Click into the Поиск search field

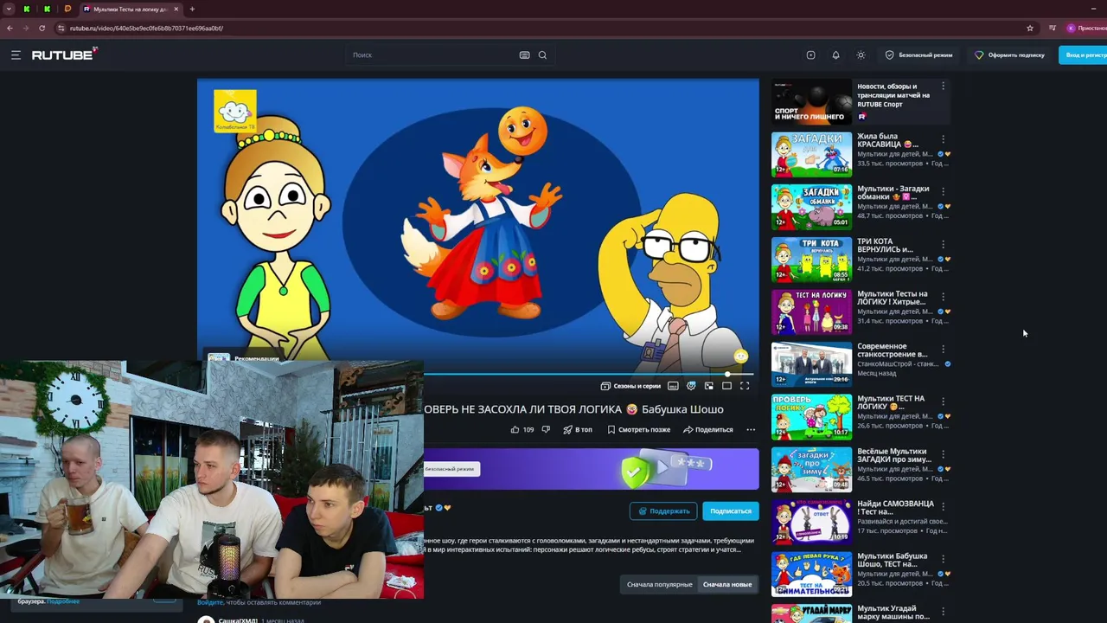(x=432, y=55)
